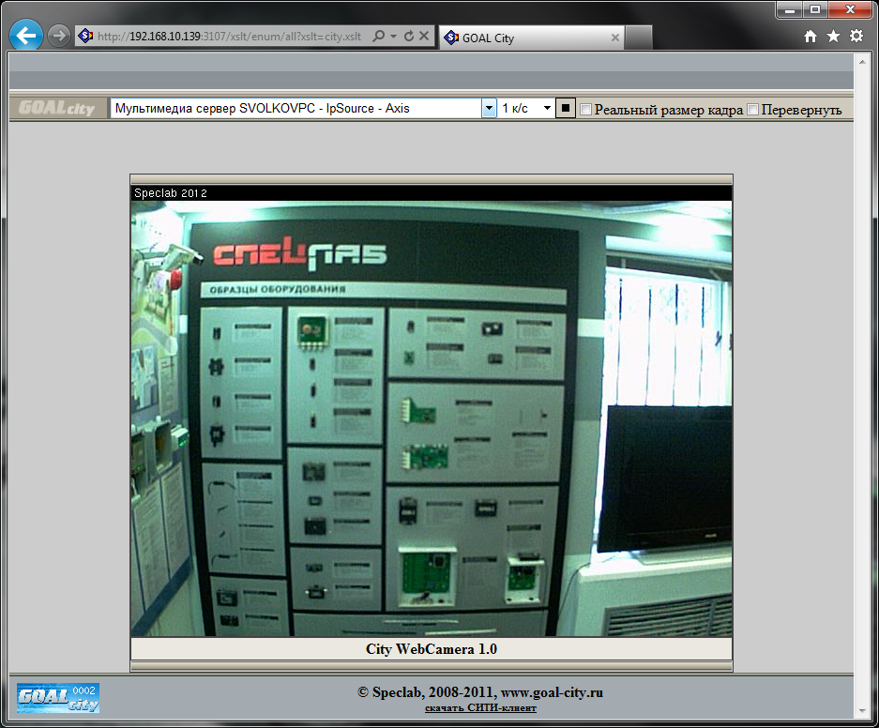Viewport: 879px width, 728px height.
Task: Click the search magnifier in the address bar
Action: (x=379, y=37)
